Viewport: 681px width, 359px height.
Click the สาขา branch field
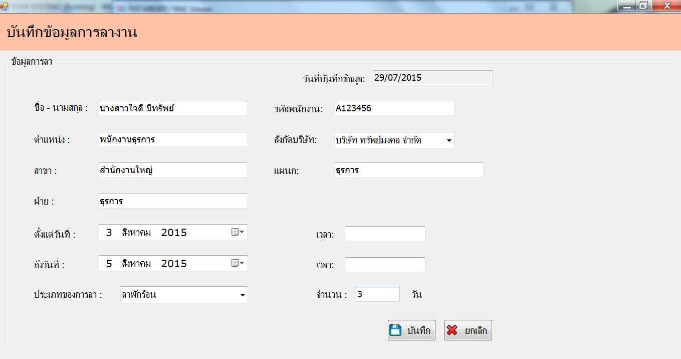[173, 170]
